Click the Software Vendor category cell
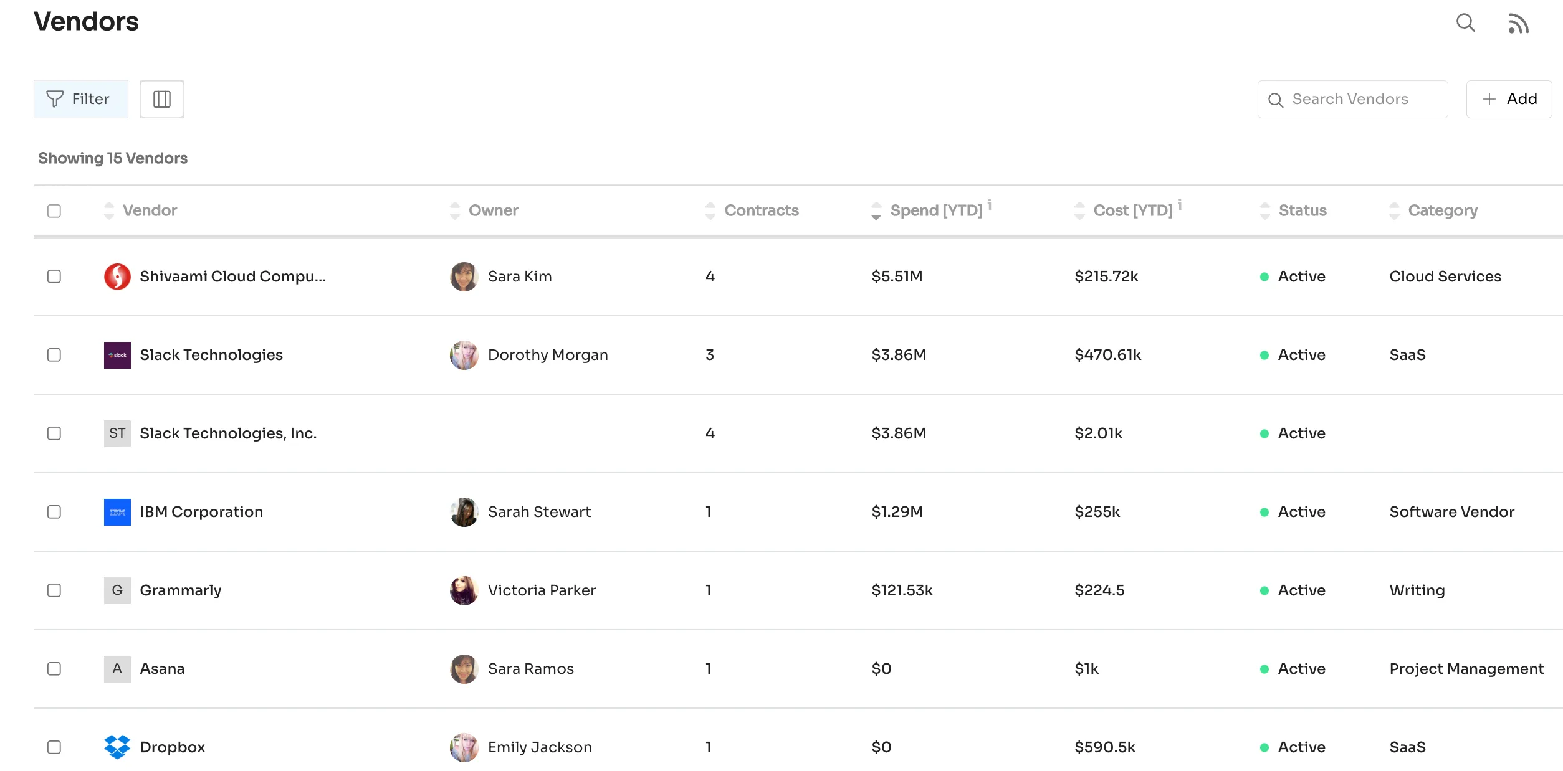This screenshot has width=1563, height=771. coord(1451,512)
